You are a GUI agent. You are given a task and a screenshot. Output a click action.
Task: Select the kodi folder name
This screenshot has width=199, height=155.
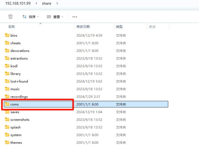[14, 66]
